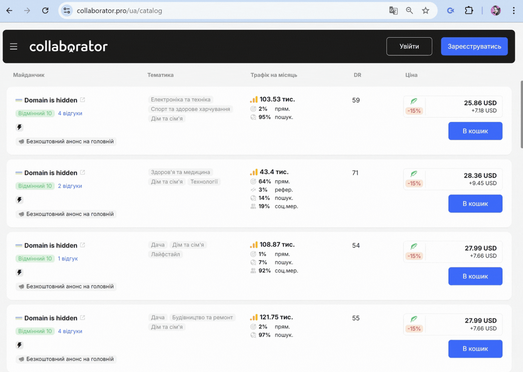This screenshot has width=523, height=372.
Task: Open Google Translate page icon
Action: [393, 11]
